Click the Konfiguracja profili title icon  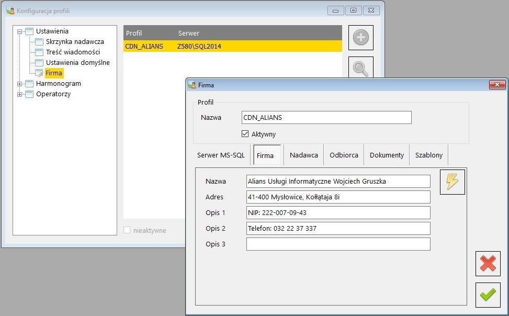10,10
